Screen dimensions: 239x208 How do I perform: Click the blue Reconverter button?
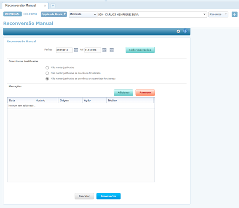coord(108,196)
